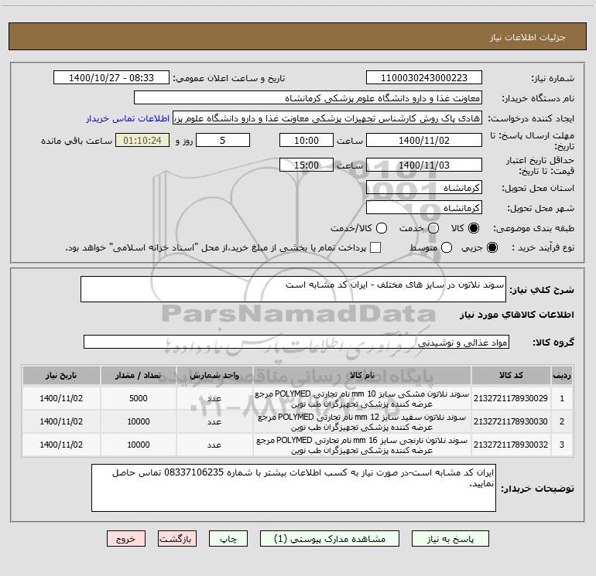Screen dimensions: 596x576
Task: Click the size 10 mm black tube name
Action: [x=362, y=399]
